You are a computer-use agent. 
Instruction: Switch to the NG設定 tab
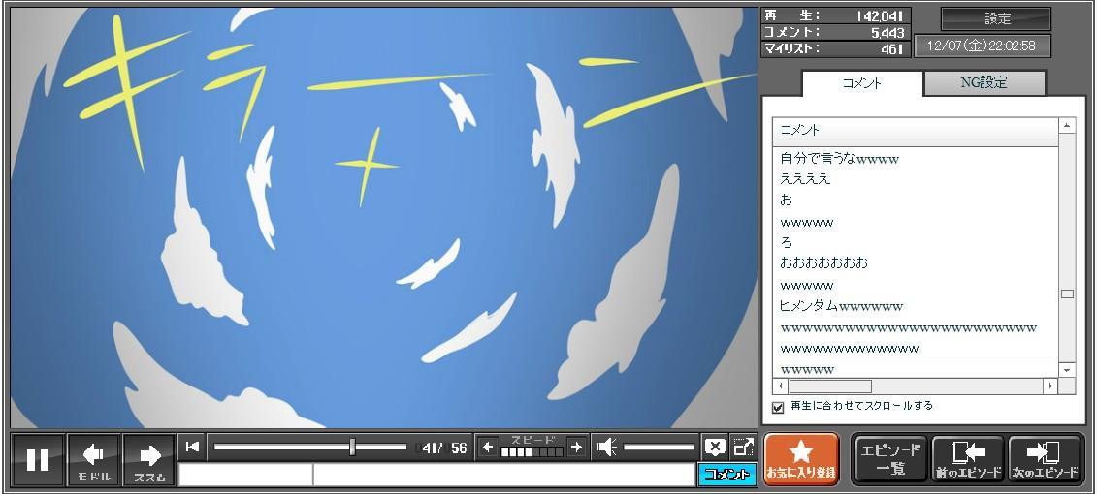(x=984, y=83)
